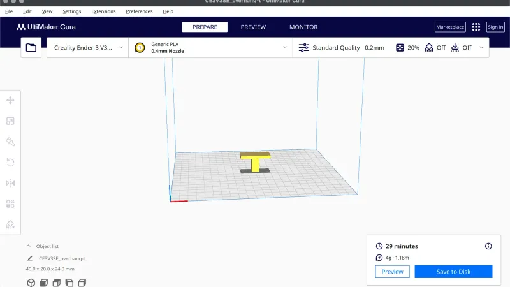Click print settings sliders icon
510x287 pixels.
(304, 47)
